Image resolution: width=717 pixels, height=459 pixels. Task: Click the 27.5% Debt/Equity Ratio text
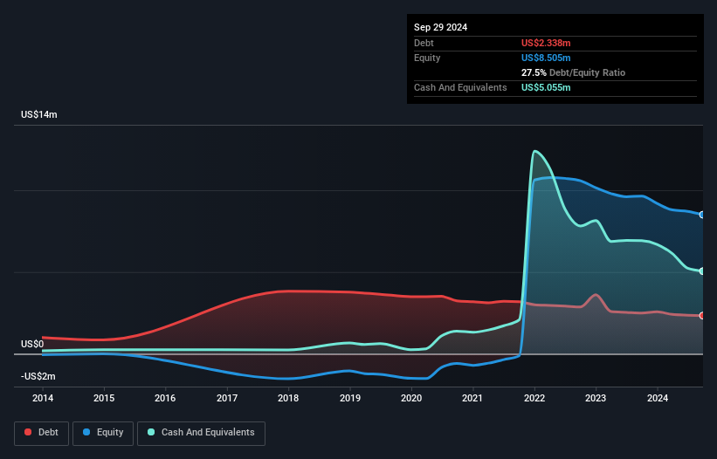point(574,72)
